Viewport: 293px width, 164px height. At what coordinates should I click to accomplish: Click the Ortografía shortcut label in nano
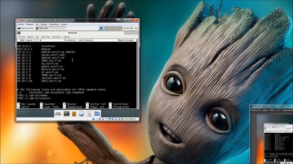click(121, 107)
